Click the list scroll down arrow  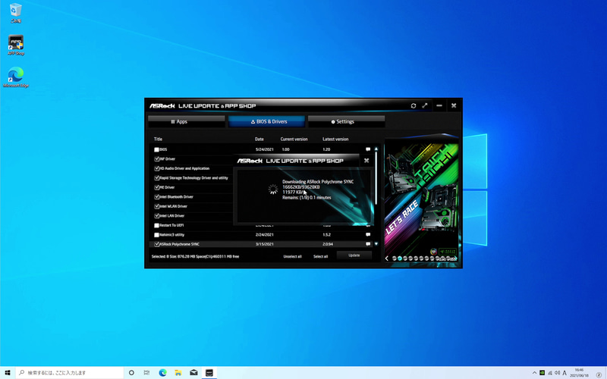point(376,244)
